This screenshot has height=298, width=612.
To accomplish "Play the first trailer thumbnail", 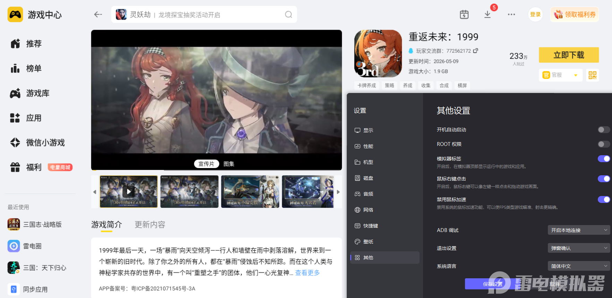I will click(x=129, y=192).
